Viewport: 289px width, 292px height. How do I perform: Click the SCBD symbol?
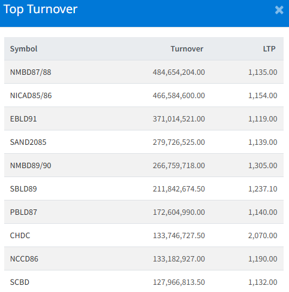click(20, 282)
